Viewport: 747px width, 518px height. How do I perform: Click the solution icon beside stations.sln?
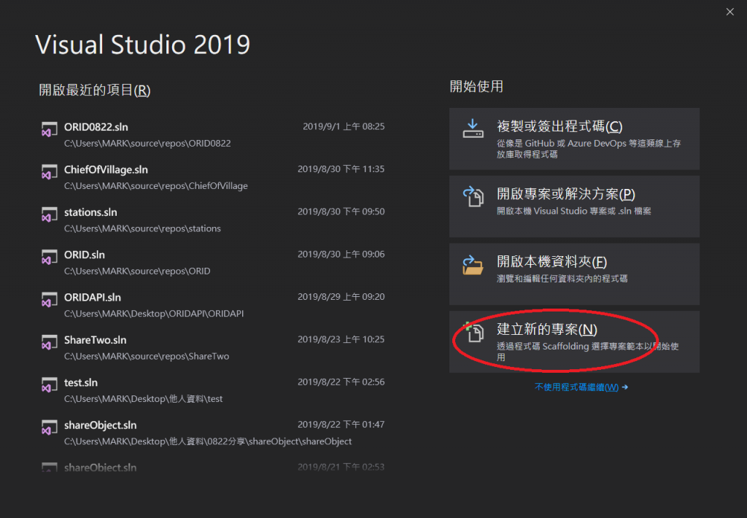(x=49, y=214)
